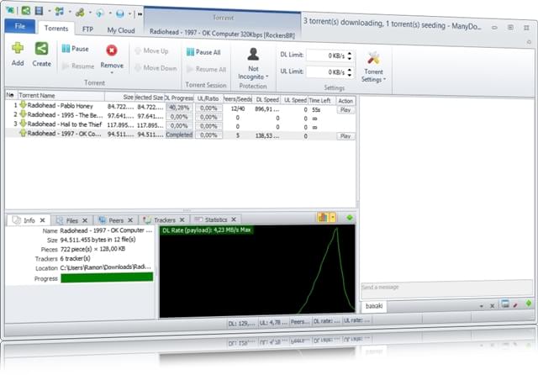The width and height of the screenshot is (538, 375).
Task: Click the 40,28% DL progress bar cell
Action: click(x=179, y=108)
